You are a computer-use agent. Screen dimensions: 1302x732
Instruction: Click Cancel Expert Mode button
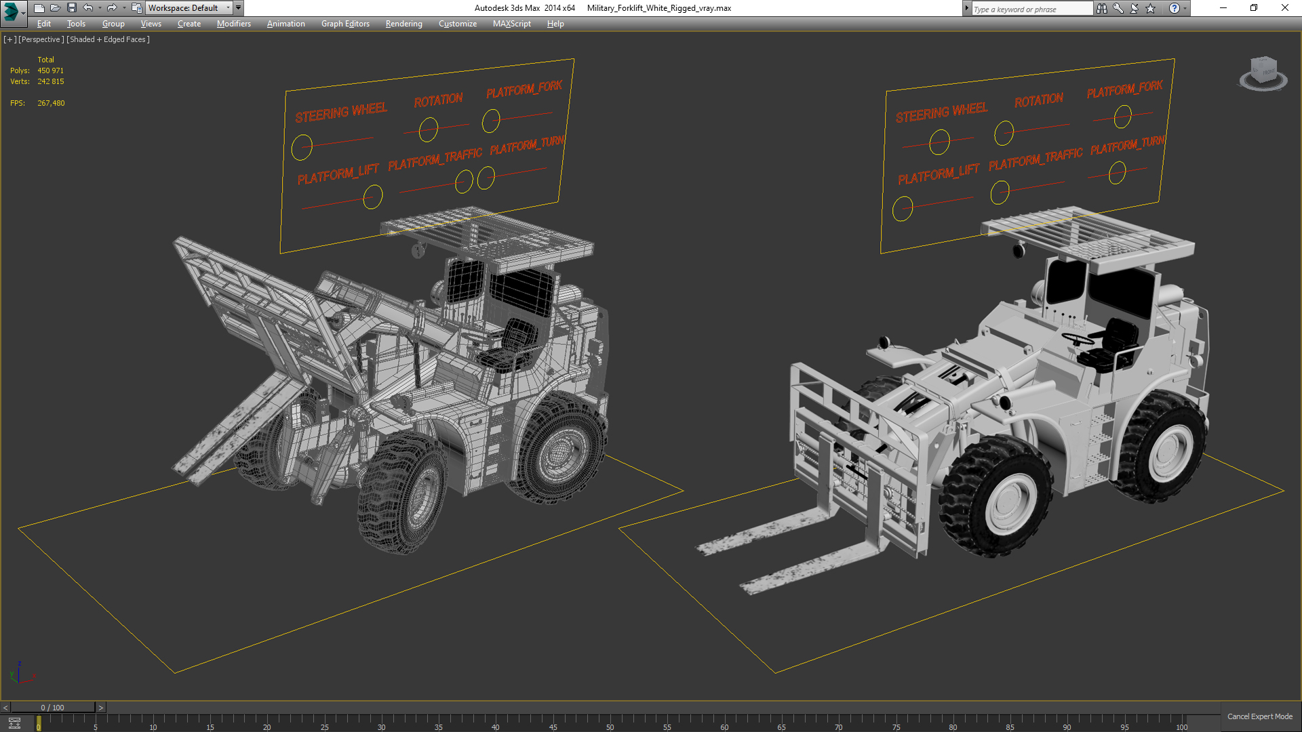[x=1259, y=716]
